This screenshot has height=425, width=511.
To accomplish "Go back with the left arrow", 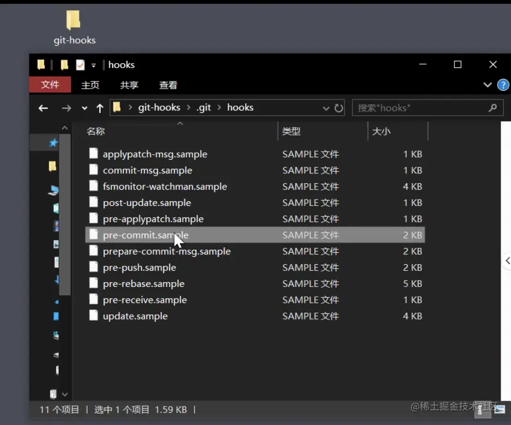I will pos(43,108).
